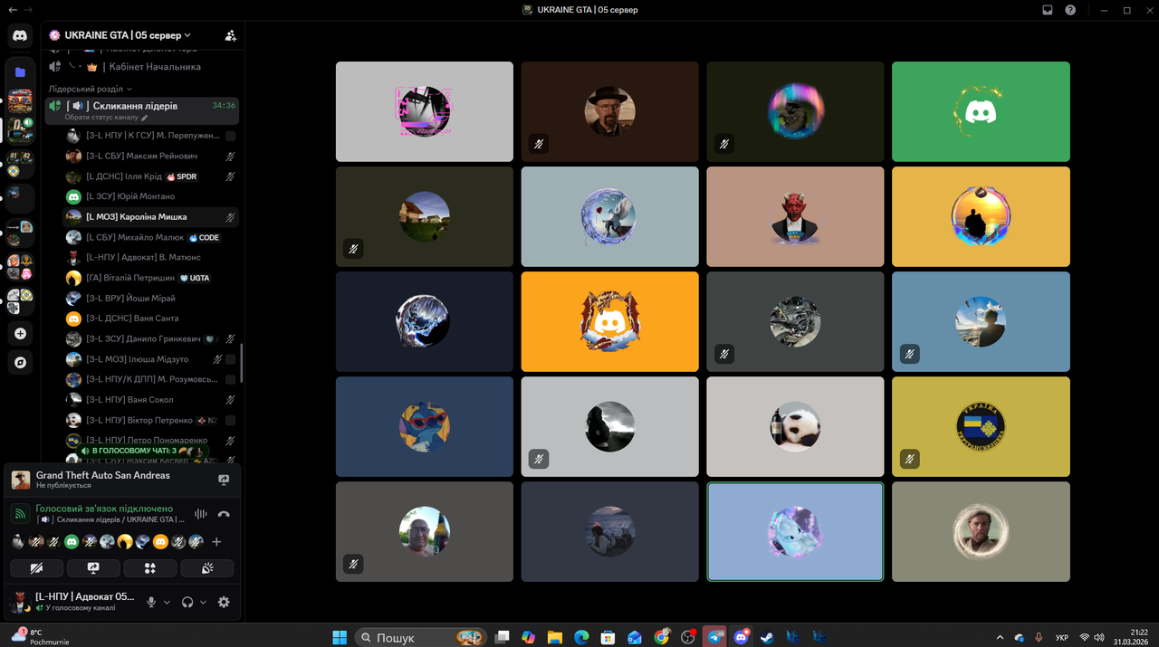This screenshot has width=1159, height=647.
Task: Go back with the arrow in title bar
Action: (12, 10)
